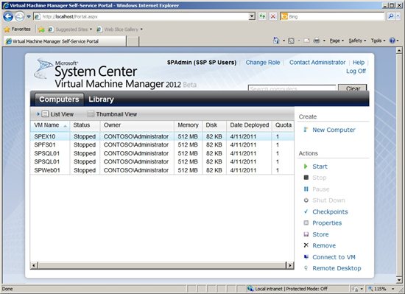405x294 pixels.
Task: Select the SPFS01 virtual machine row
Action: (162, 144)
